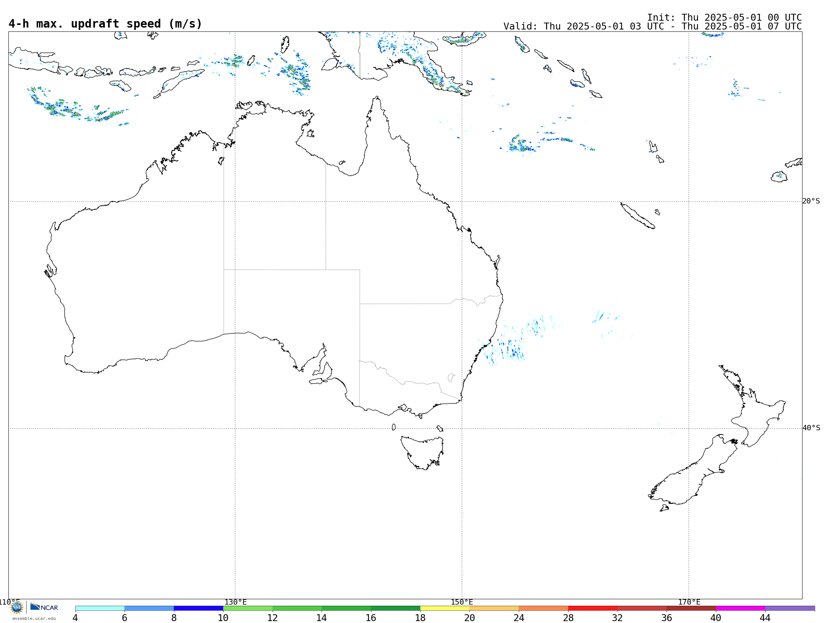
Task: Click the colorbar tick label "12"
Action: [273, 618]
